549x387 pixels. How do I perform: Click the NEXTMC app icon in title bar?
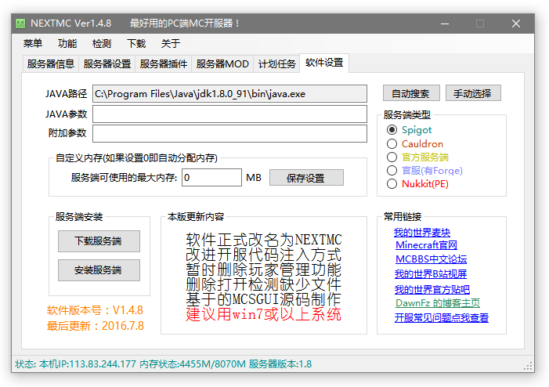pos(20,24)
